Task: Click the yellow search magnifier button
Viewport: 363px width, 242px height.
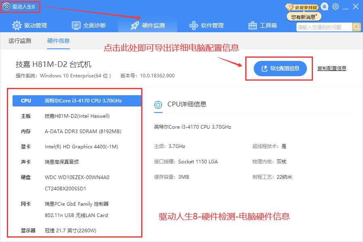Action: (x=357, y=27)
